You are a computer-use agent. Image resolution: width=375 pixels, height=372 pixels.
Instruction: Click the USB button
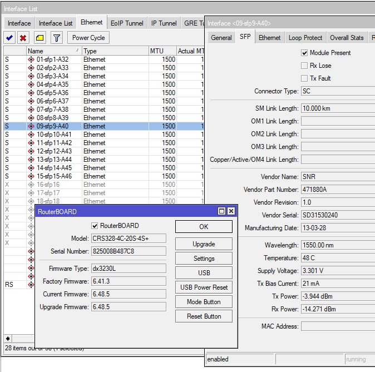click(204, 273)
